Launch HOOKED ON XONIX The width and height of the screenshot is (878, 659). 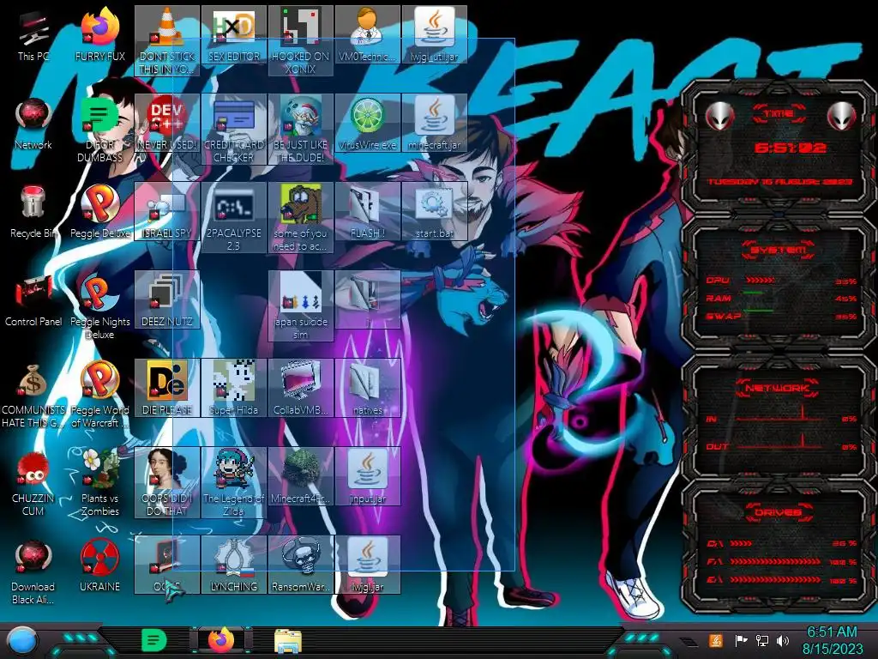click(x=301, y=40)
